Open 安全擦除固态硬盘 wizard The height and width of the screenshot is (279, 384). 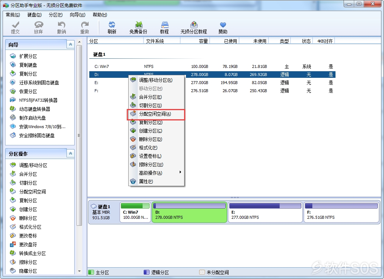pyautogui.click(x=32, y=135)
